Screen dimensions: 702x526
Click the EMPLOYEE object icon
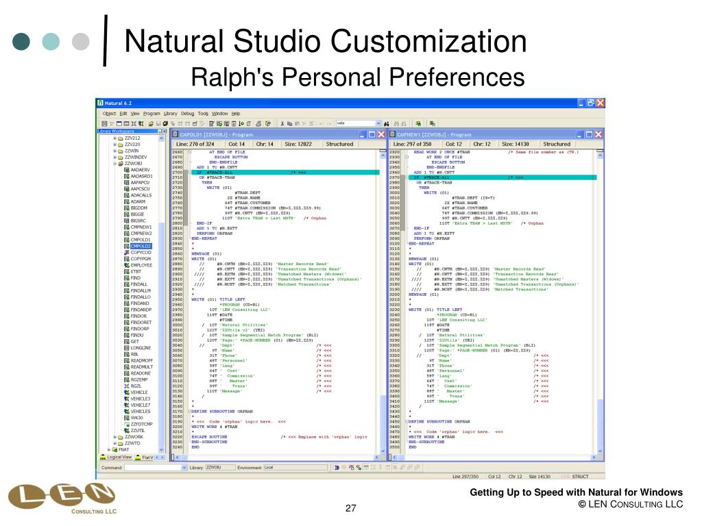pos(127,265)
